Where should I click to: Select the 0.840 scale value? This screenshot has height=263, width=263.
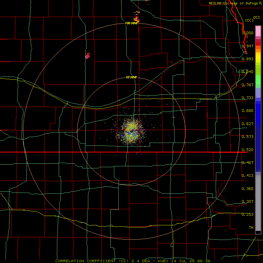[248, 72]
